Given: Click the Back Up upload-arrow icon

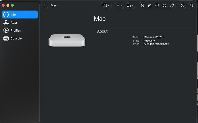Looking at the screenshot, I should click(x=157, y=5).
